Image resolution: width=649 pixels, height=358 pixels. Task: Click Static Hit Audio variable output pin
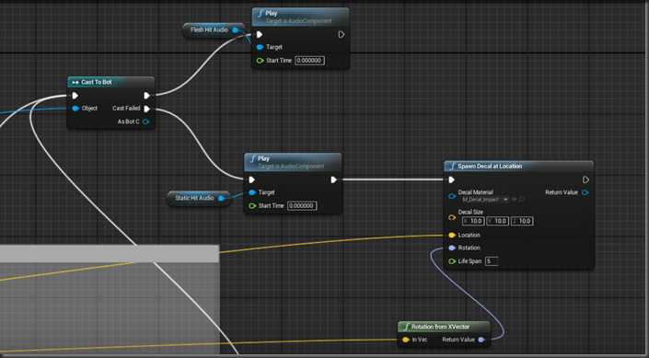click(221, 198)
